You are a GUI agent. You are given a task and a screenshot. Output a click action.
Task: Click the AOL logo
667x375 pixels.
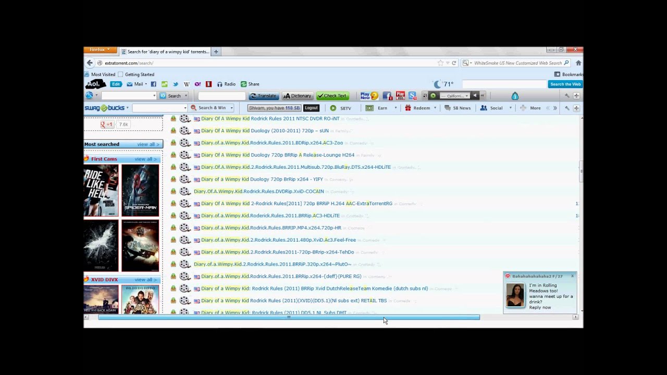(x=96, y=84)
